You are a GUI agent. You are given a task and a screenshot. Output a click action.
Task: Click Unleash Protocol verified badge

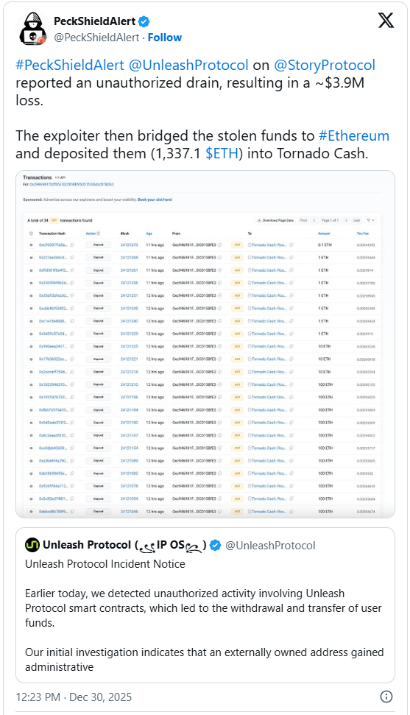pos(215,546)
